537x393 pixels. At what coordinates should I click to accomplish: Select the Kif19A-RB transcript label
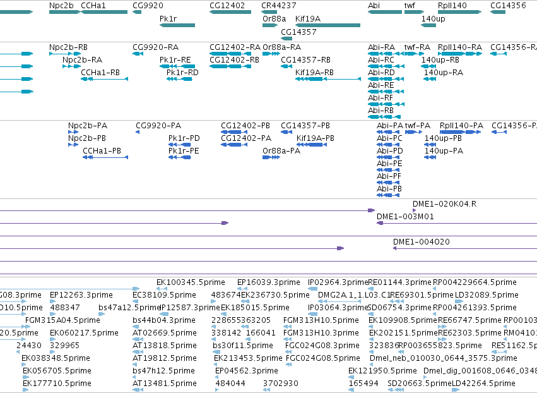tap(314, 73)
